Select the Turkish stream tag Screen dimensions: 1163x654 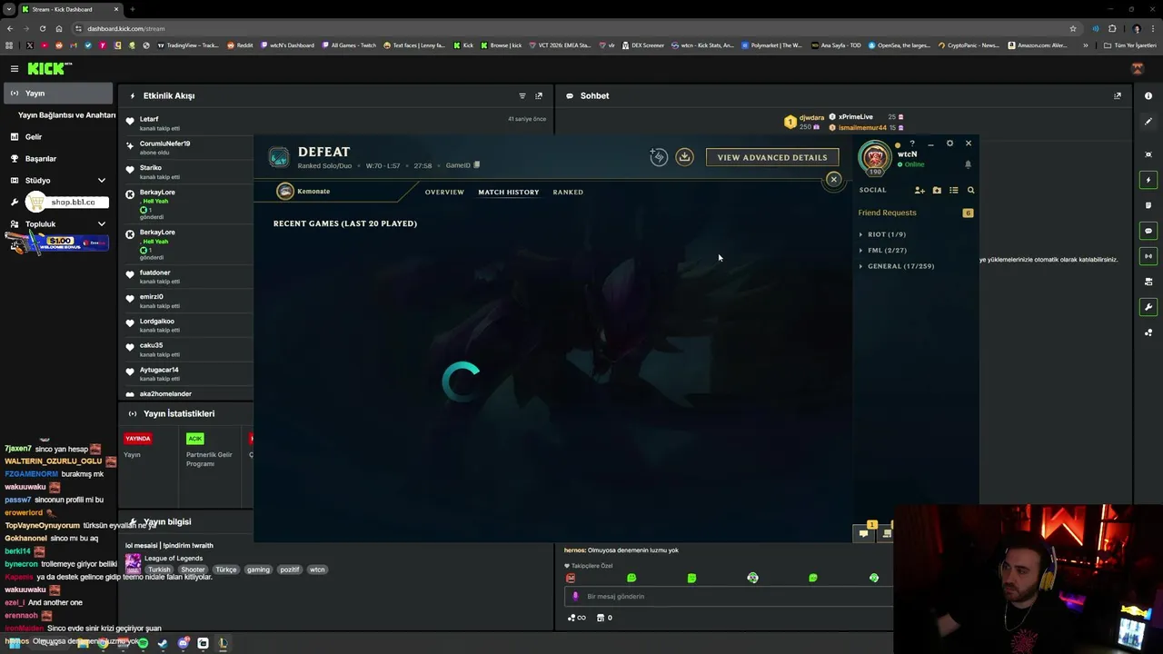pos(159,570)
